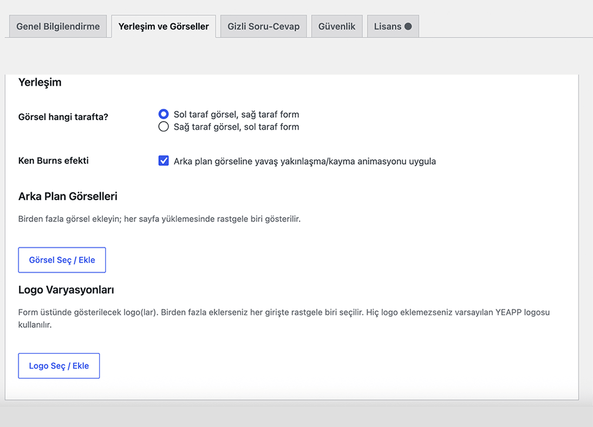The image size is (593, 427).
Task: Click the dark status dot on Lisans tab
Action: [x=408, y=27]
